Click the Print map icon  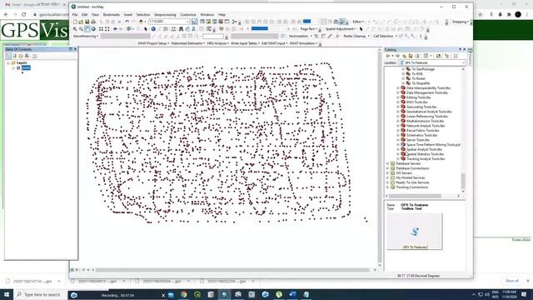(93, 22)
